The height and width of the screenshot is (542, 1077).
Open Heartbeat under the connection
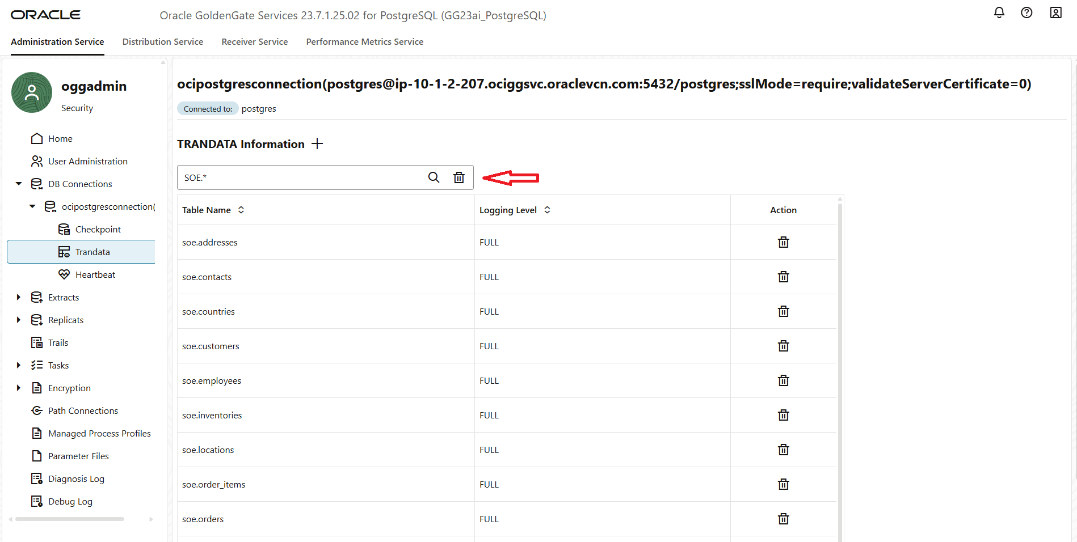95,274
